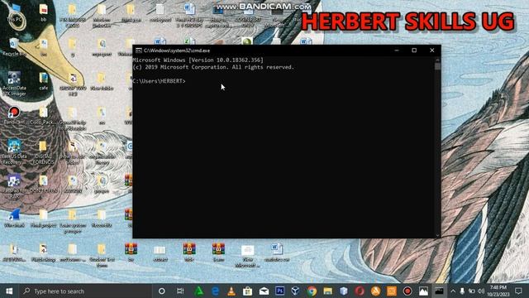
Task: Minimize the cmd.exe window
Action: click(x=397, y=50)
